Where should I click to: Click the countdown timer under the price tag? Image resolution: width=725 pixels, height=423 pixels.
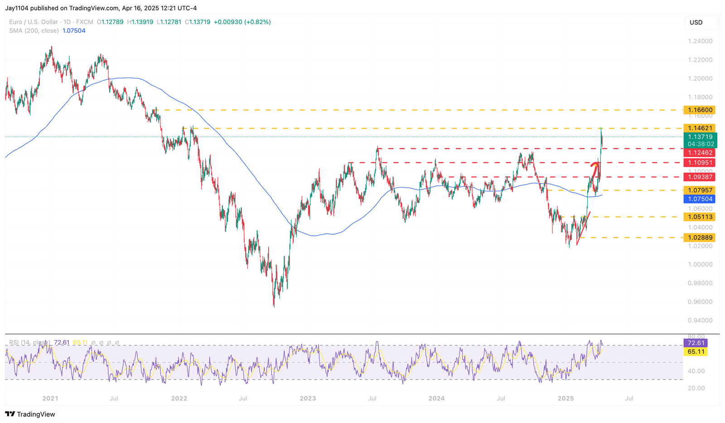700,144
